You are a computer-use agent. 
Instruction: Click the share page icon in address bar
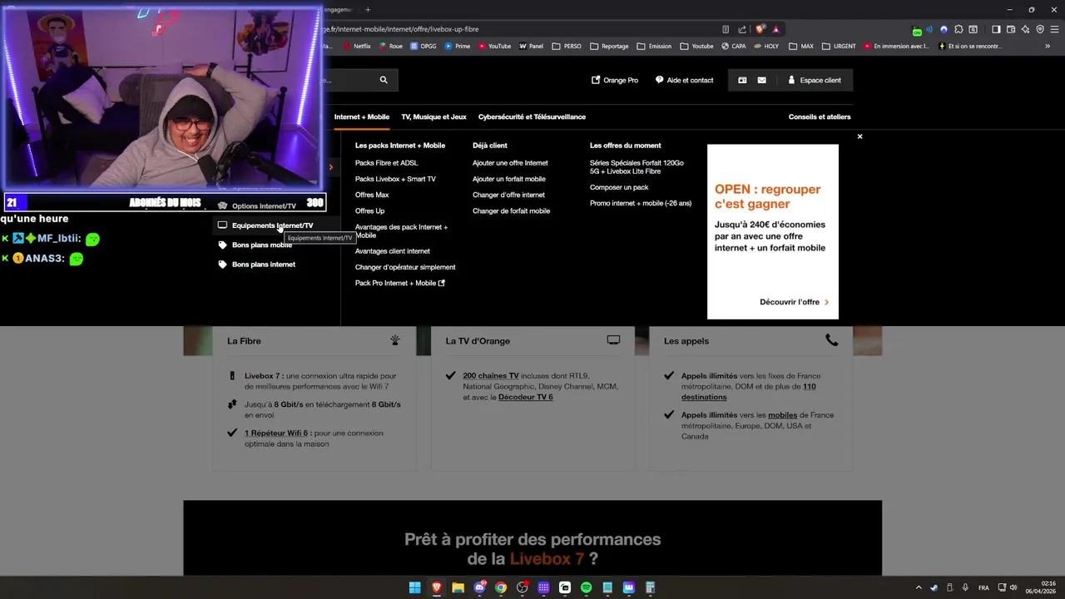(x=742, y=29)
